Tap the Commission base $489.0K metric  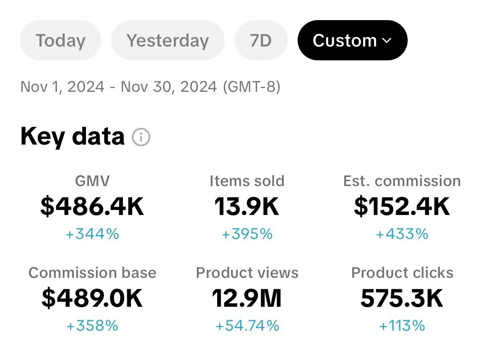point(92,298)
